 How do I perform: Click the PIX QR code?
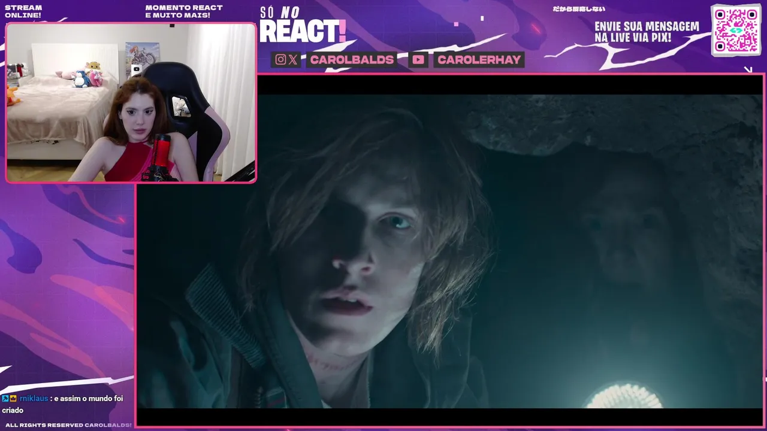point(736,30)
